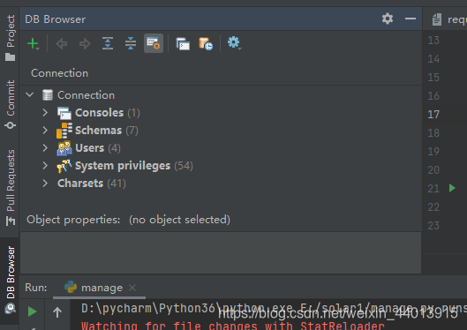Click the "(no object selected)" text
The image size is (467, 330).
[179, 220]
